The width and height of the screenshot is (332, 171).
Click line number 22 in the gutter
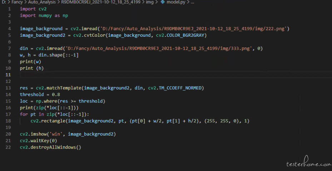pos(8,147)
